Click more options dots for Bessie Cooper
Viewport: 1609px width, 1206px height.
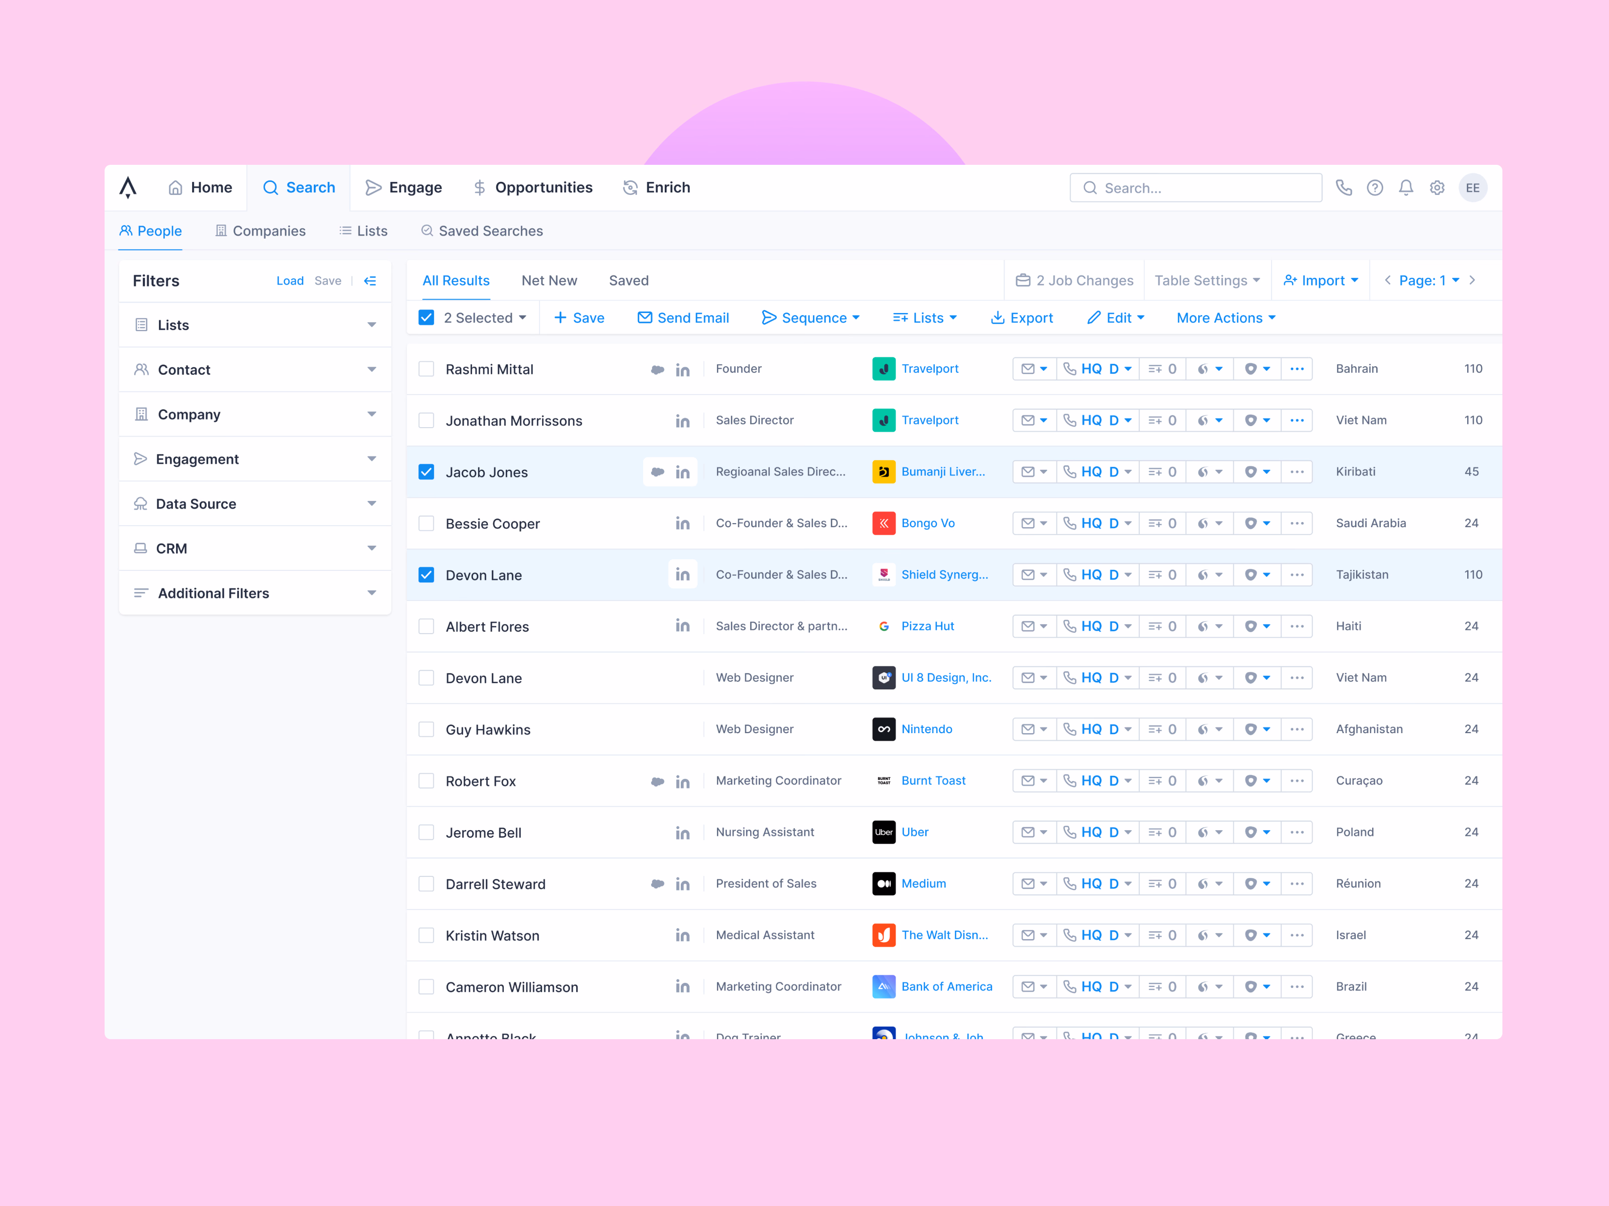click(1297, 524)
